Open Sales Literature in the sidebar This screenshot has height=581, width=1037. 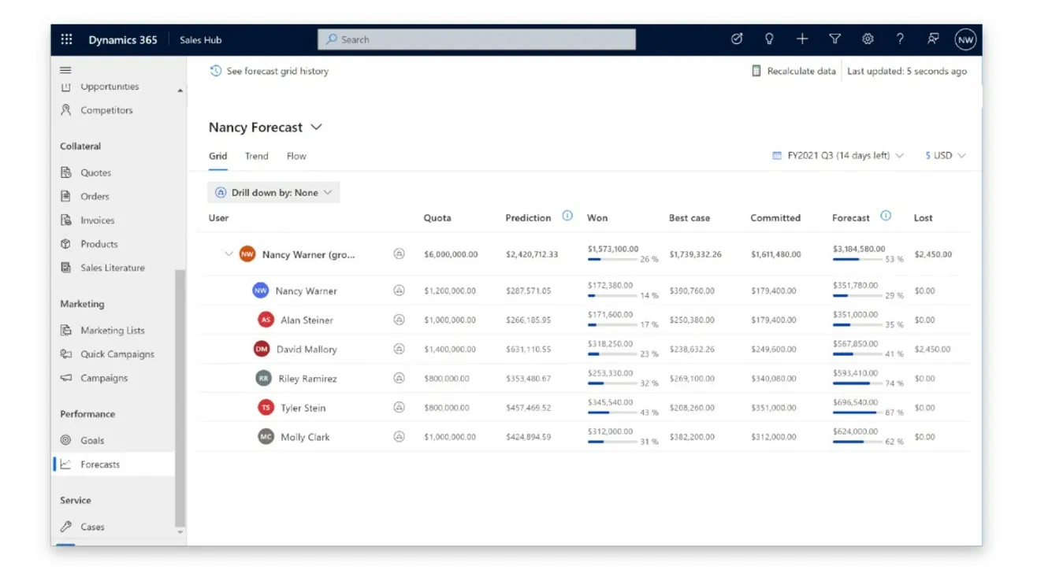[114, 268]
